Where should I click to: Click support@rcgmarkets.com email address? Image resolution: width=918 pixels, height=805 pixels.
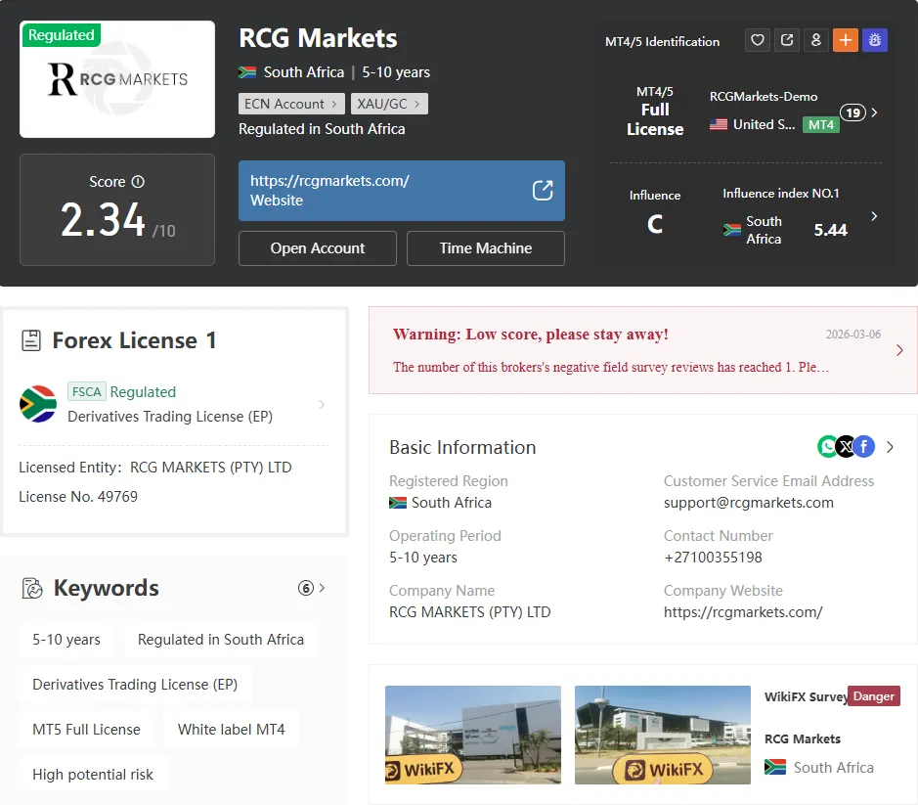pyautogui.click(x=748, y=503)
